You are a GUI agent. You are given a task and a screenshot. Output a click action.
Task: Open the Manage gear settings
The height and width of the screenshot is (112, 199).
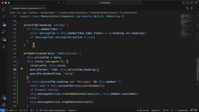(4, 105)
